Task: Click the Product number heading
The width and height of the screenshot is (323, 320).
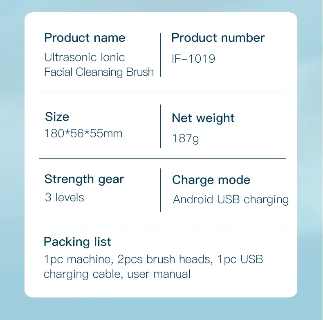Action: tap(218, 38)
